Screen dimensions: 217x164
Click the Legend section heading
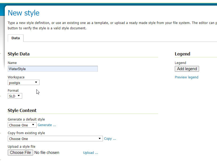click(182, 54)
